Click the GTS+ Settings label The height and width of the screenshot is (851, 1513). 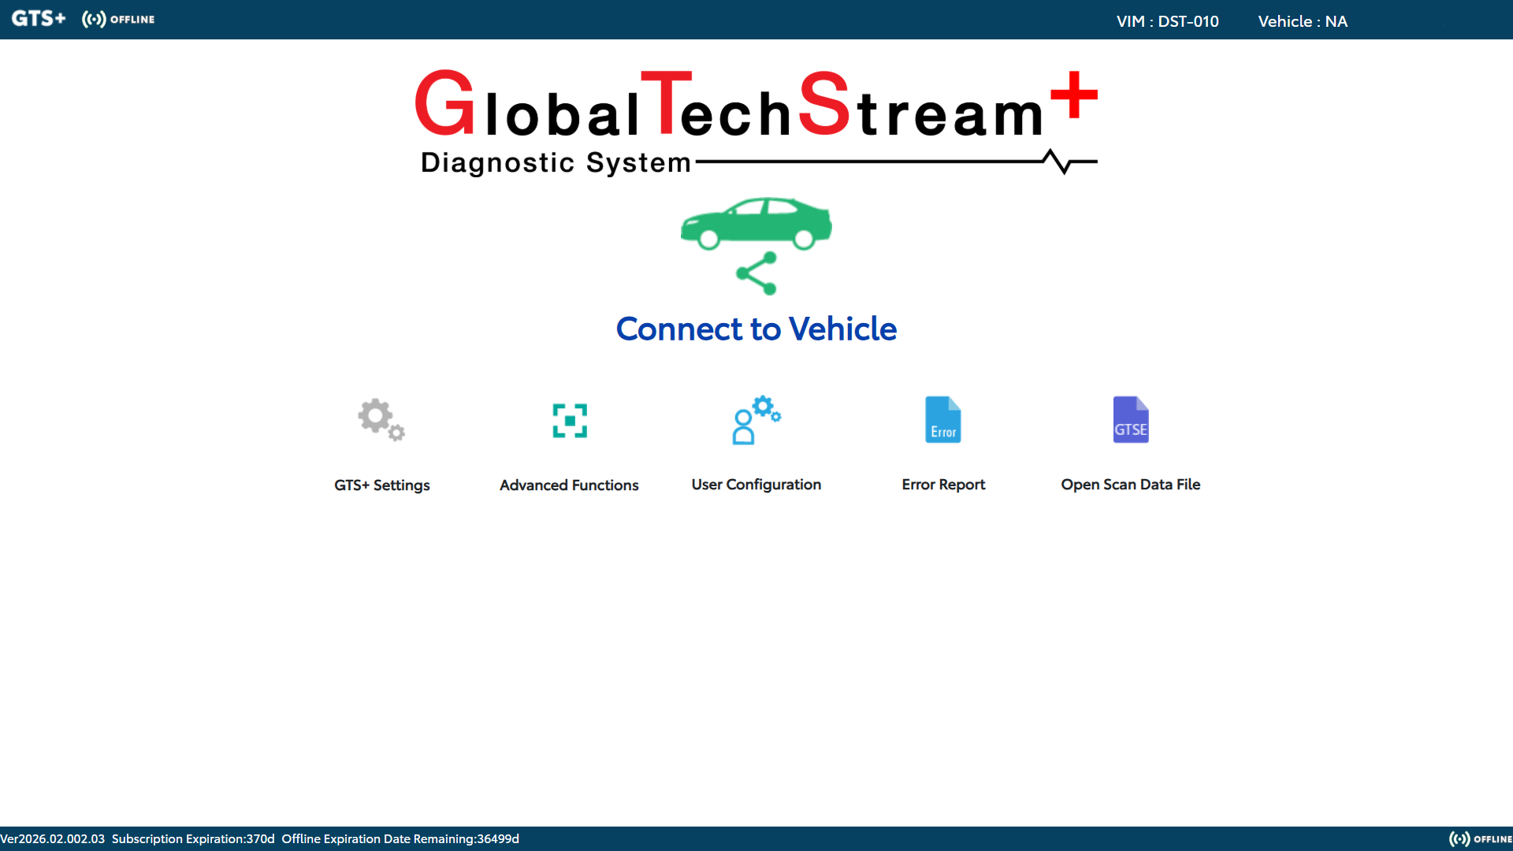tap(382, 485)
